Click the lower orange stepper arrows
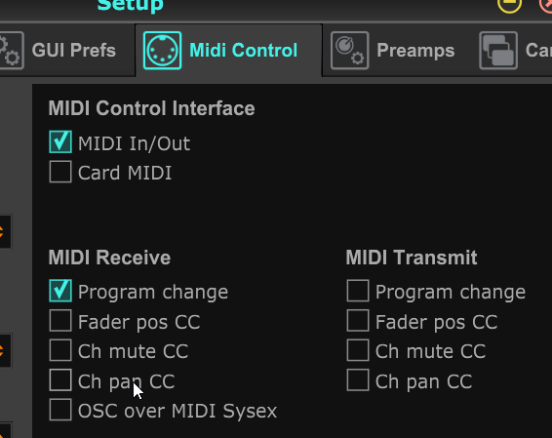The width and height of the screenshot is (552, 438). (3, 350)
